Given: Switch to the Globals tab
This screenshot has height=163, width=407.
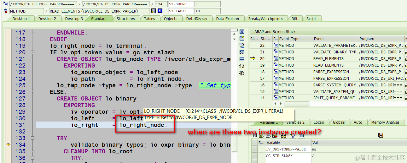Looking at the screenshot, I should click(x=339, y=122).
